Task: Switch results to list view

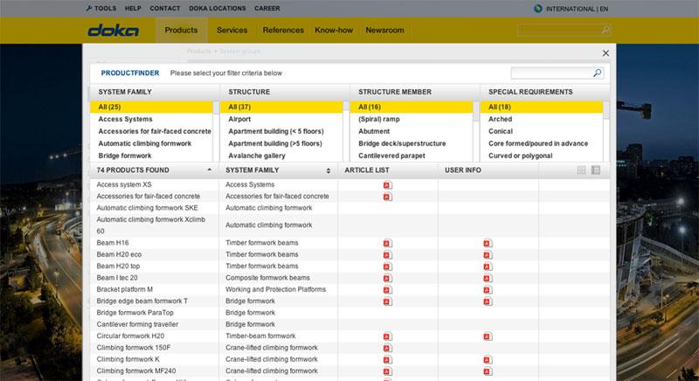Action: point(596,170)
